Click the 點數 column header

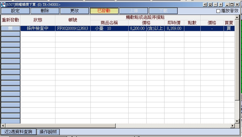click(x=192, y=23)
